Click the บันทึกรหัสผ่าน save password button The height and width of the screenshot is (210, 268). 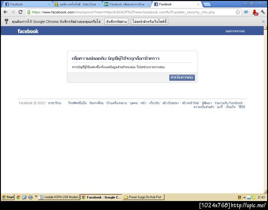point(117,21)
